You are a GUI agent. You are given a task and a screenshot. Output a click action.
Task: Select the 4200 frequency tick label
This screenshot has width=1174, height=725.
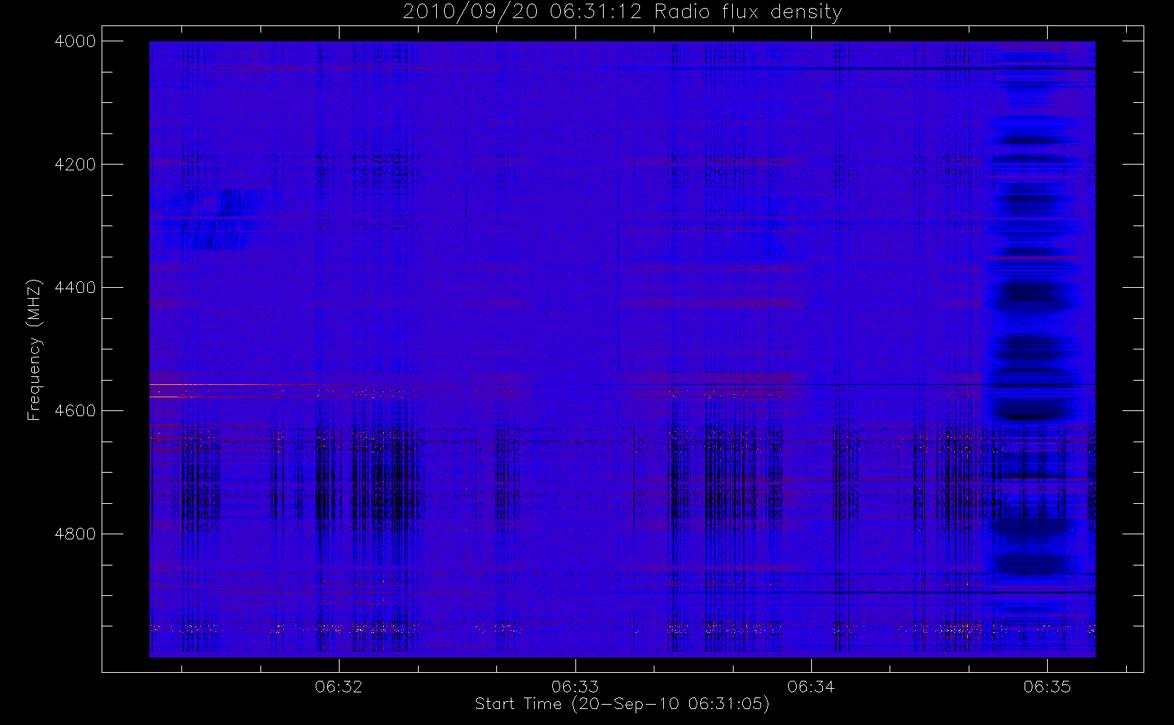(75, 165)
